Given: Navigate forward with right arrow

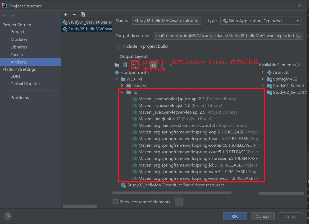Looking at the screenshot, I should (13, 15).
